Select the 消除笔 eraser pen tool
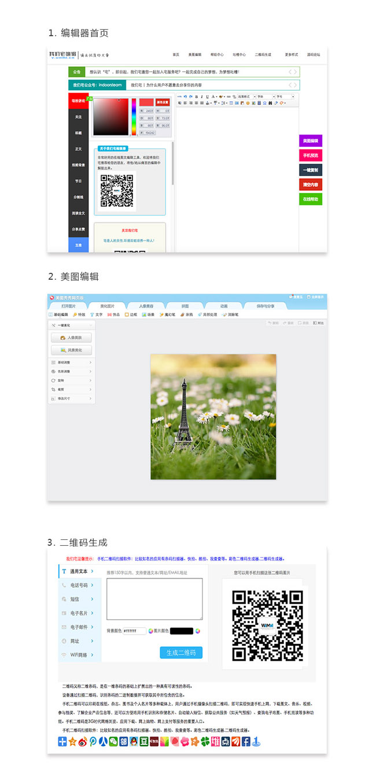Image resolution: width=376 pixels, height=781 pixels. [x=231, y=314]
